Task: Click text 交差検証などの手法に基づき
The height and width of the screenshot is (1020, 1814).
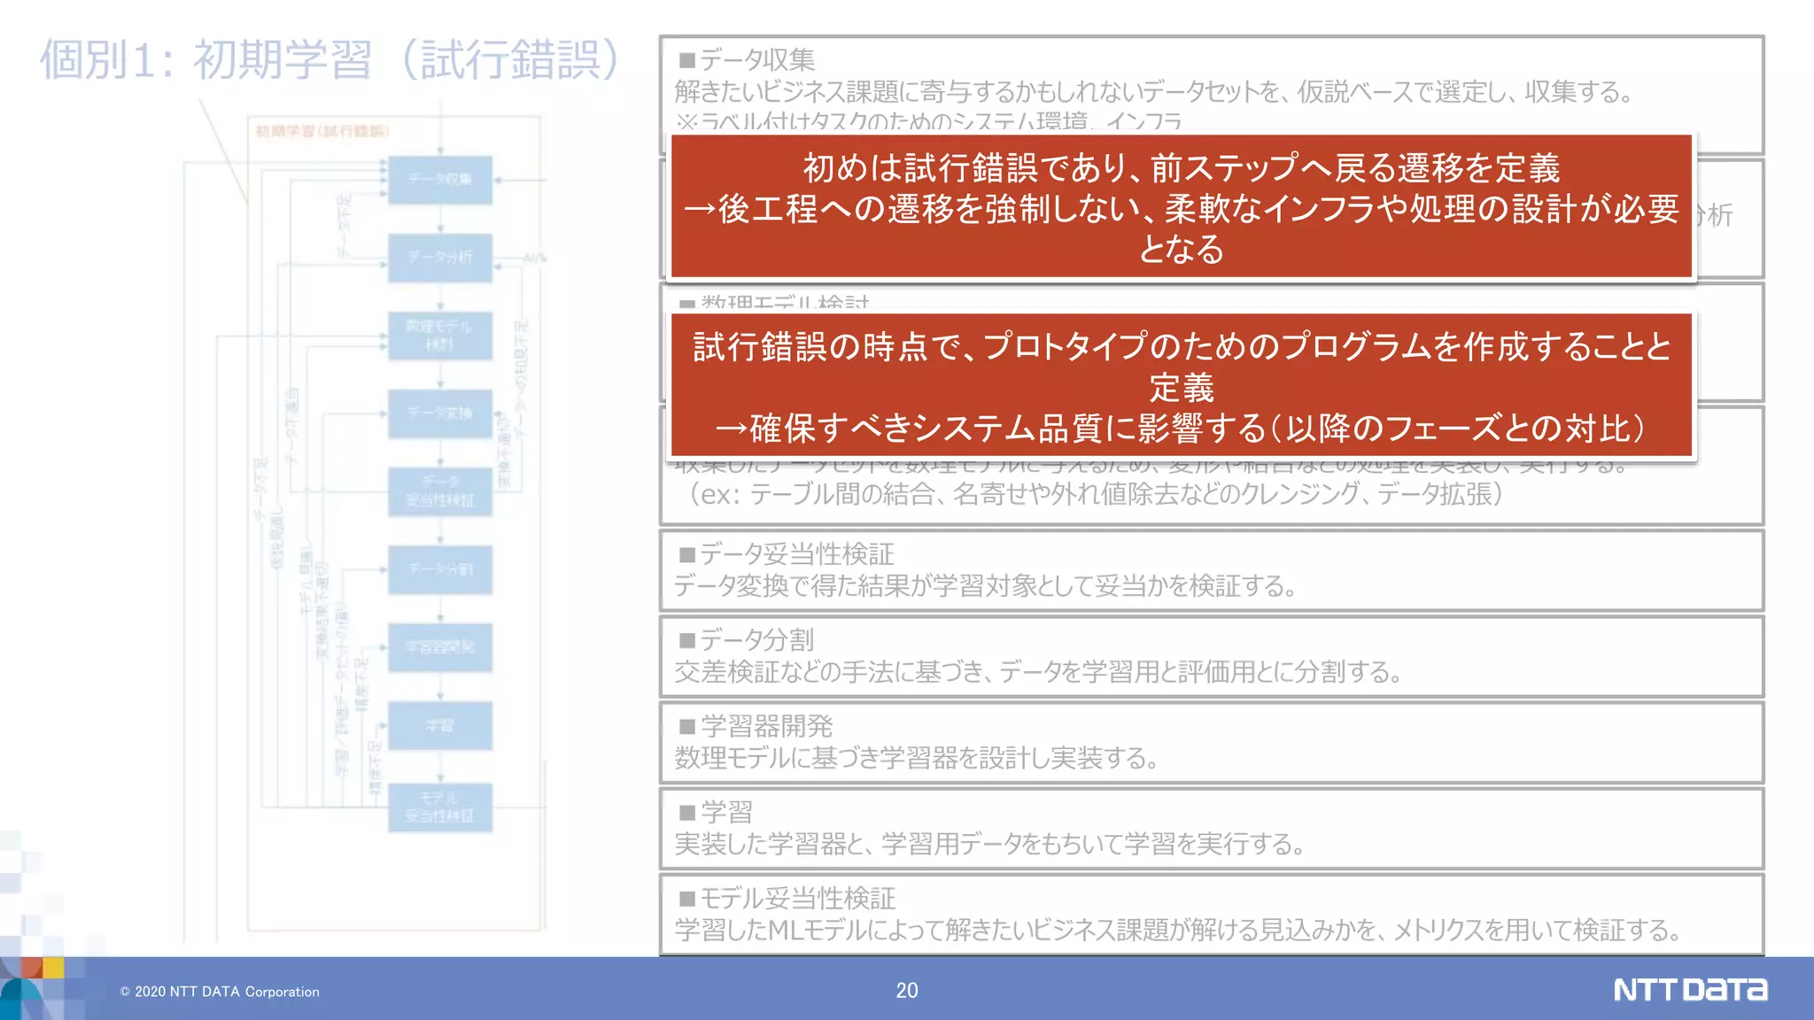Action: (832, 672)
